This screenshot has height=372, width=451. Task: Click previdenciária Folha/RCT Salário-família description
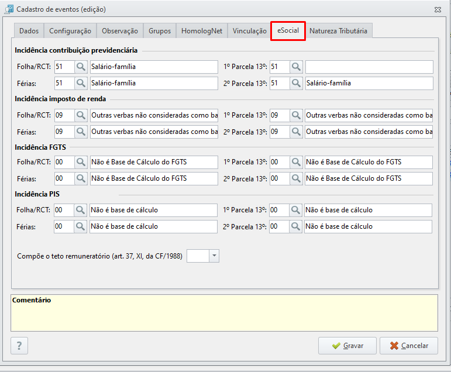[154, 67]
